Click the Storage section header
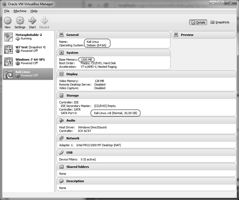 (72, 95)
